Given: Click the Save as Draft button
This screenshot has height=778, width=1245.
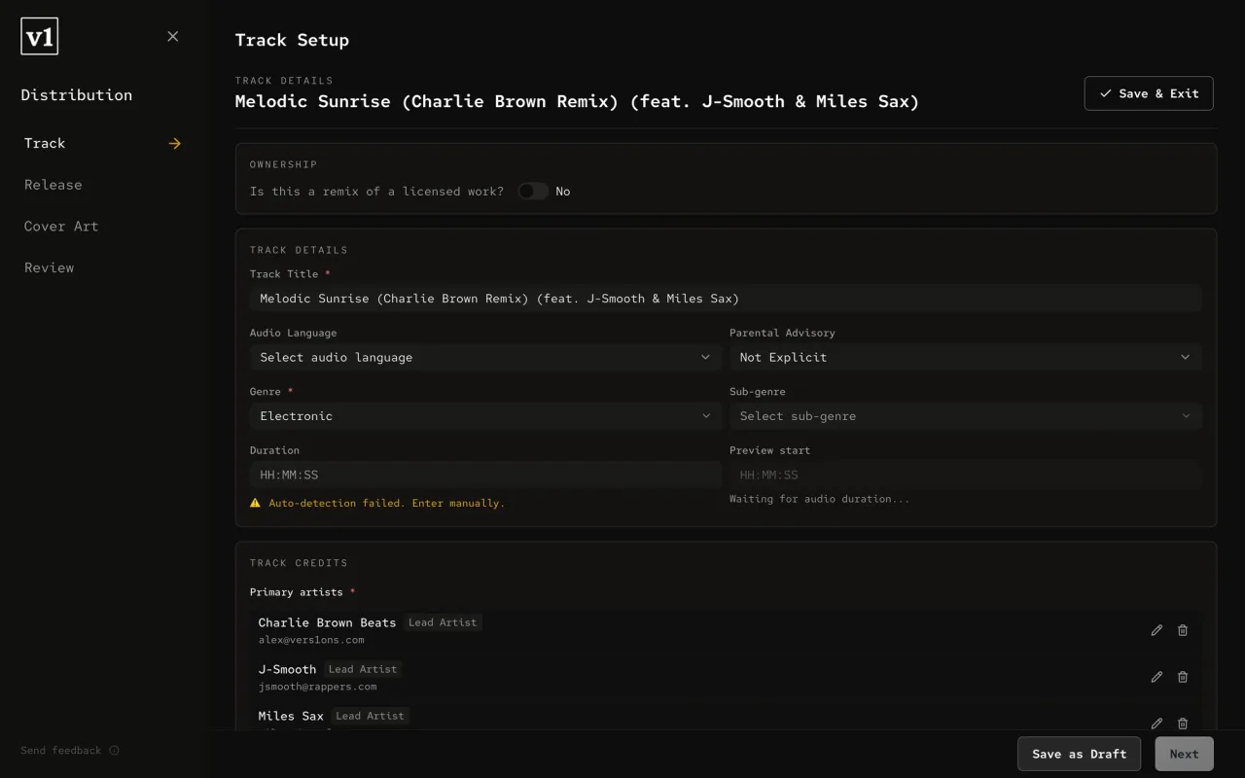Looking at the screenshot, I should pos(1079,754).
